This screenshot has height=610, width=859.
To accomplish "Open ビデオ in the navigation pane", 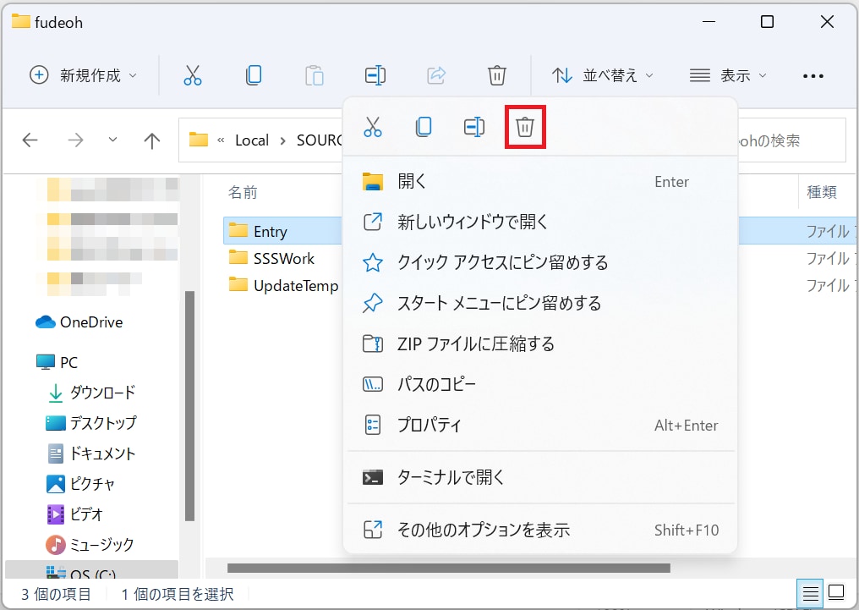I will click(74, 514).
